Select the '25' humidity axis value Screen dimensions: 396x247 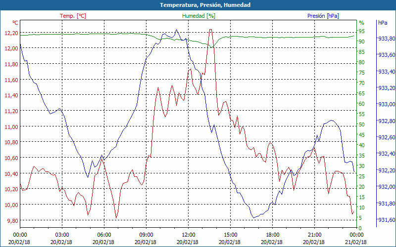(362, 176)
